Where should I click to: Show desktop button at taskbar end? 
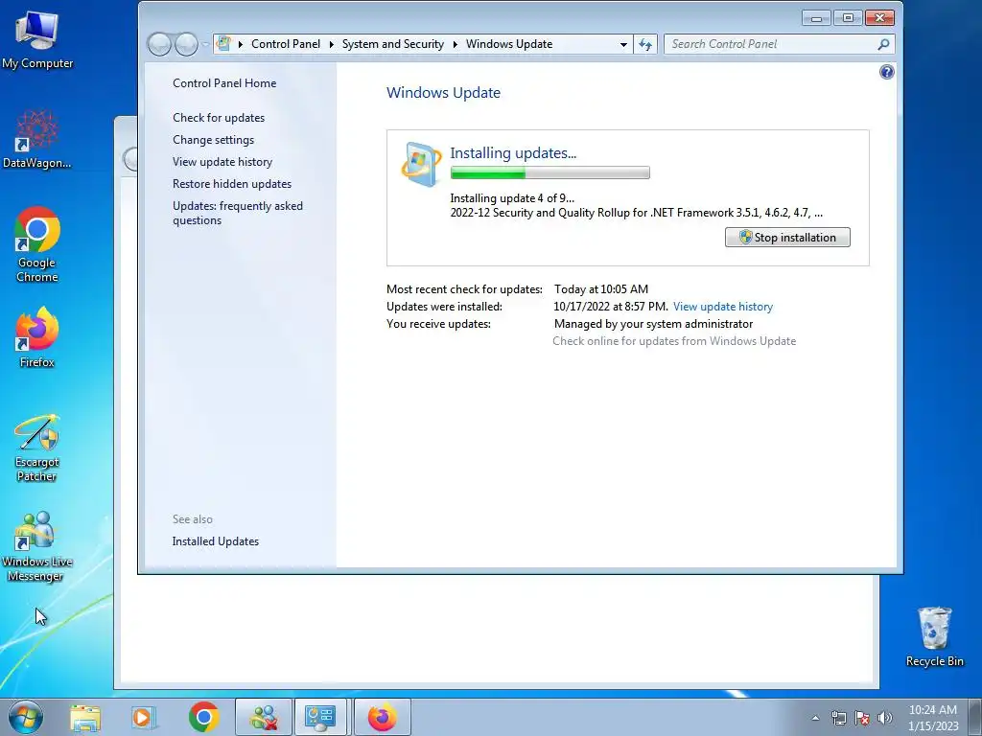click(975, 718)
